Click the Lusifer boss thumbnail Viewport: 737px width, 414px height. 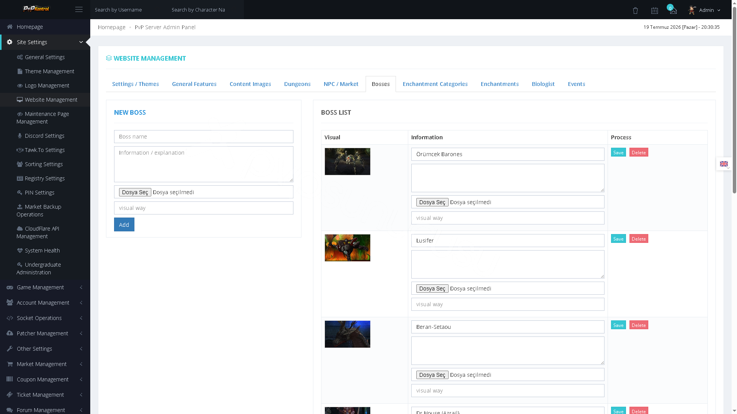pos(348,248)
